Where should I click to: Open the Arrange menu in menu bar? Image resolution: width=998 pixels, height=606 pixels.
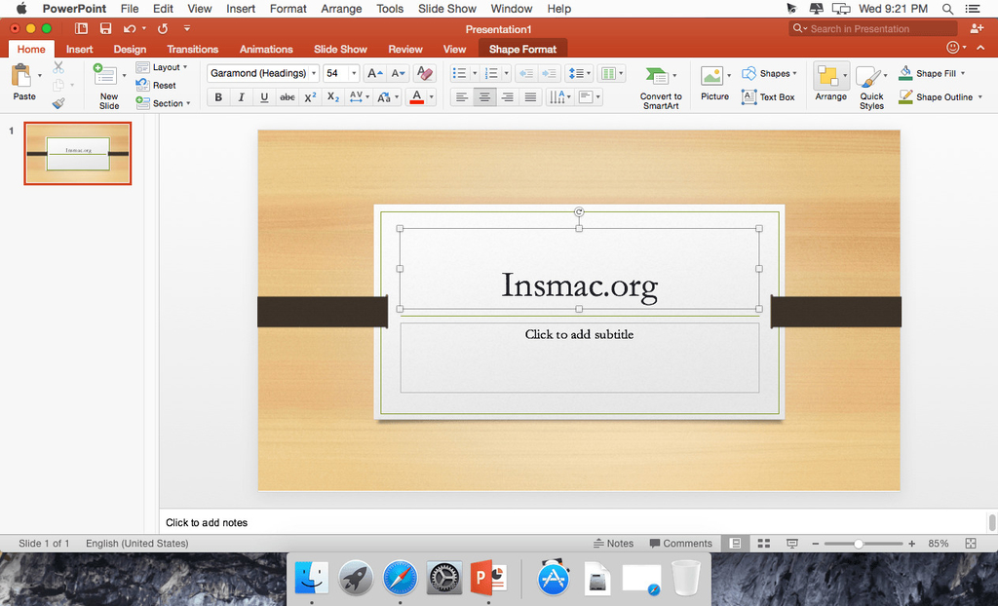click(x=342, y=9)
